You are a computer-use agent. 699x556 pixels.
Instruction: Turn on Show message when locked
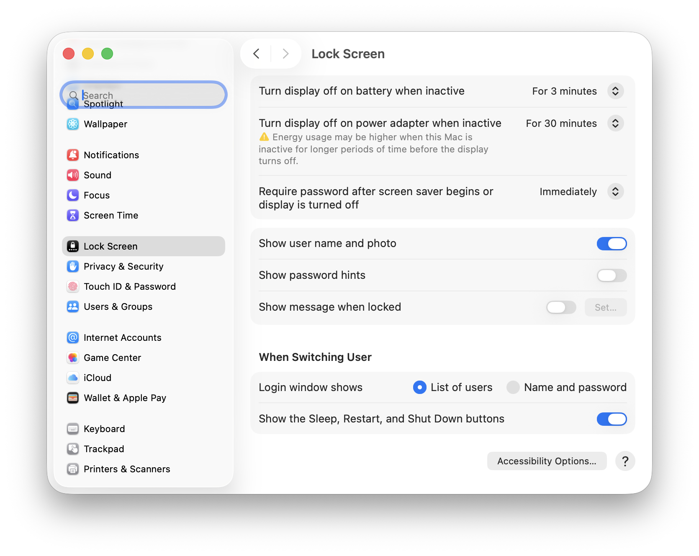(x=561, y=307)
